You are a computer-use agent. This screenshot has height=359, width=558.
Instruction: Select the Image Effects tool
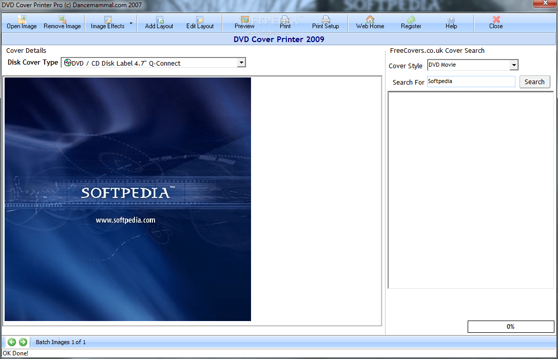(106, 22)
